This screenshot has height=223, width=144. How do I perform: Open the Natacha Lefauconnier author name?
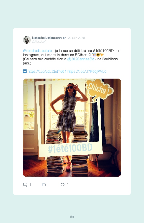[49, 38]
